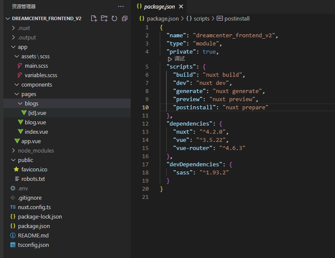The height and width of the screenshot is (258, 335).
Task: Click line number 12 in the gutter
Action: coord(146,123)
